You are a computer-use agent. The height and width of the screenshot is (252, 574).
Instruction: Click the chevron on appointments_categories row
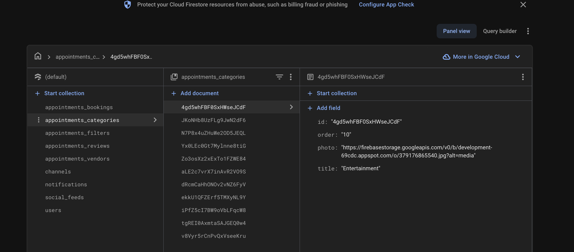155,120
